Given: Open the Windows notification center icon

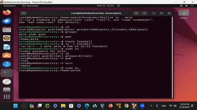Looking at the screenshot, I should tap(192, 106).
